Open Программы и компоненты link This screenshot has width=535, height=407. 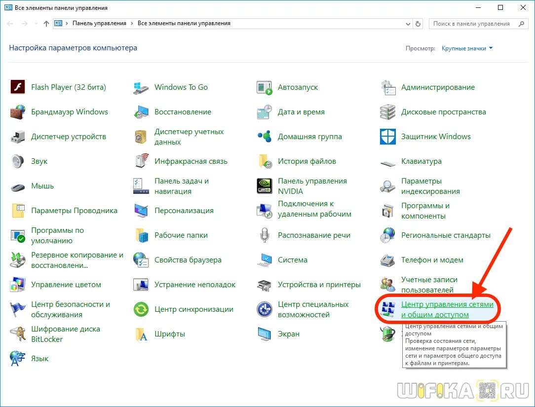click(425, 211)
